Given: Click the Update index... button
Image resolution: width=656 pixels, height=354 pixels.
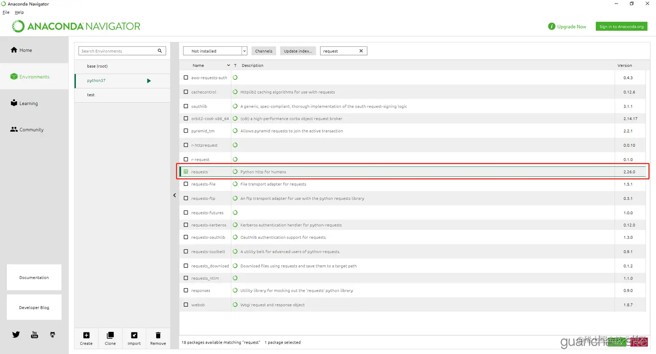Looking at the screenshot, I should [298, 51].
